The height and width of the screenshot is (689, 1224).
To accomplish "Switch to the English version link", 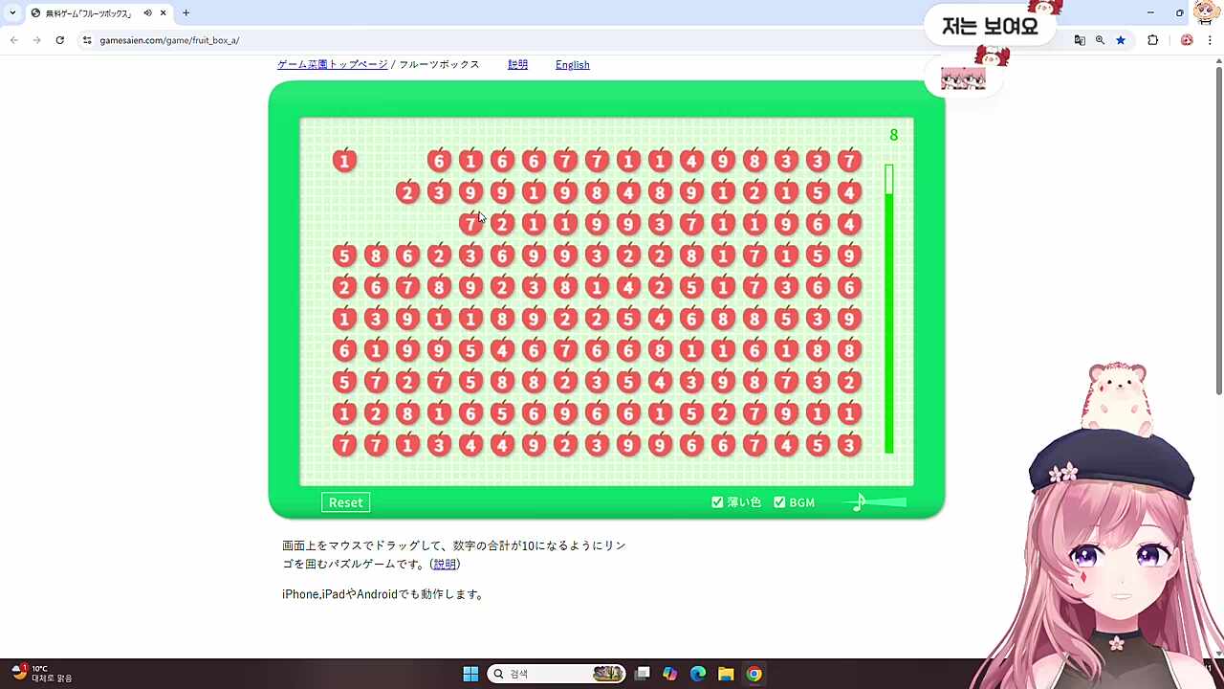I will pos(573,65).
